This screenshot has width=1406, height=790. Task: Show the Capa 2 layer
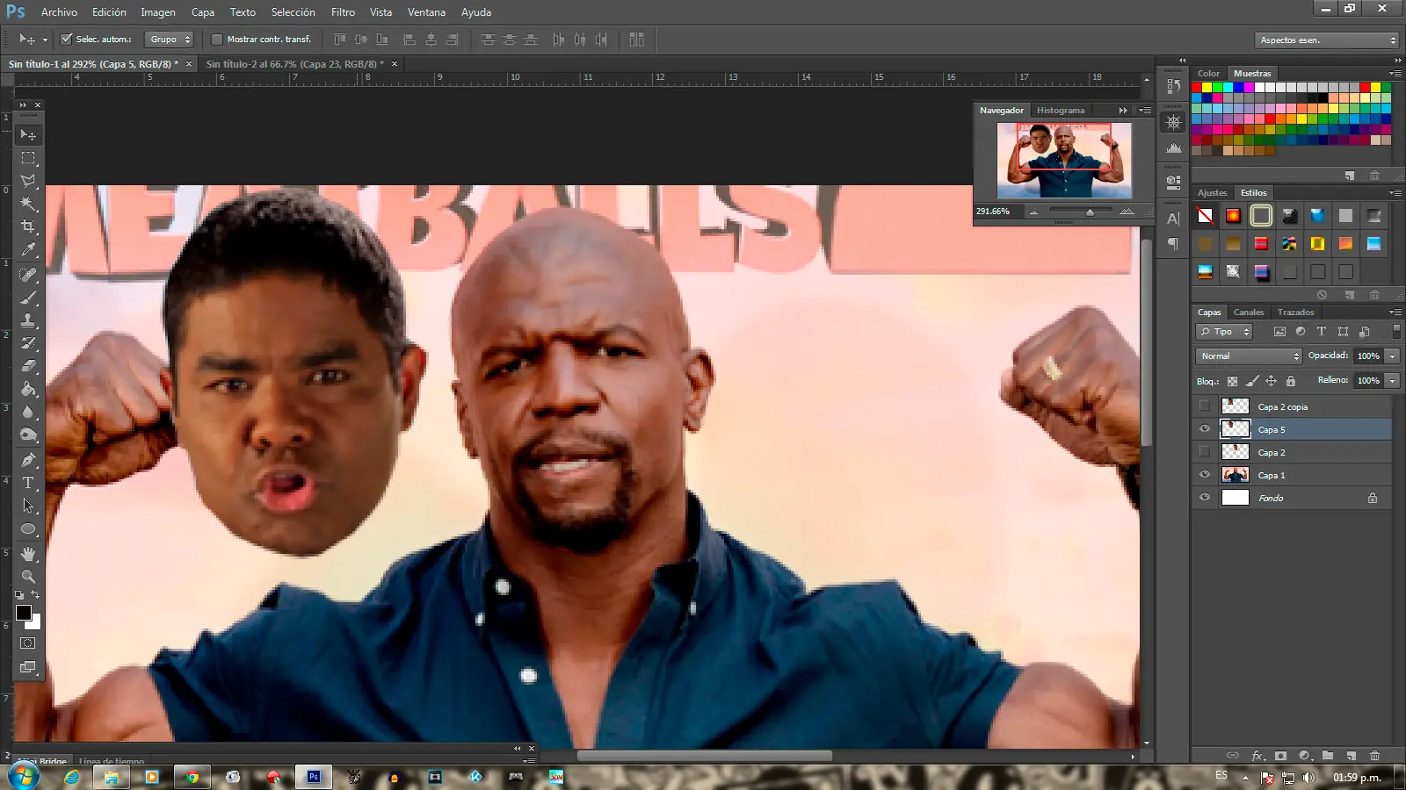tap(1205, 451)
